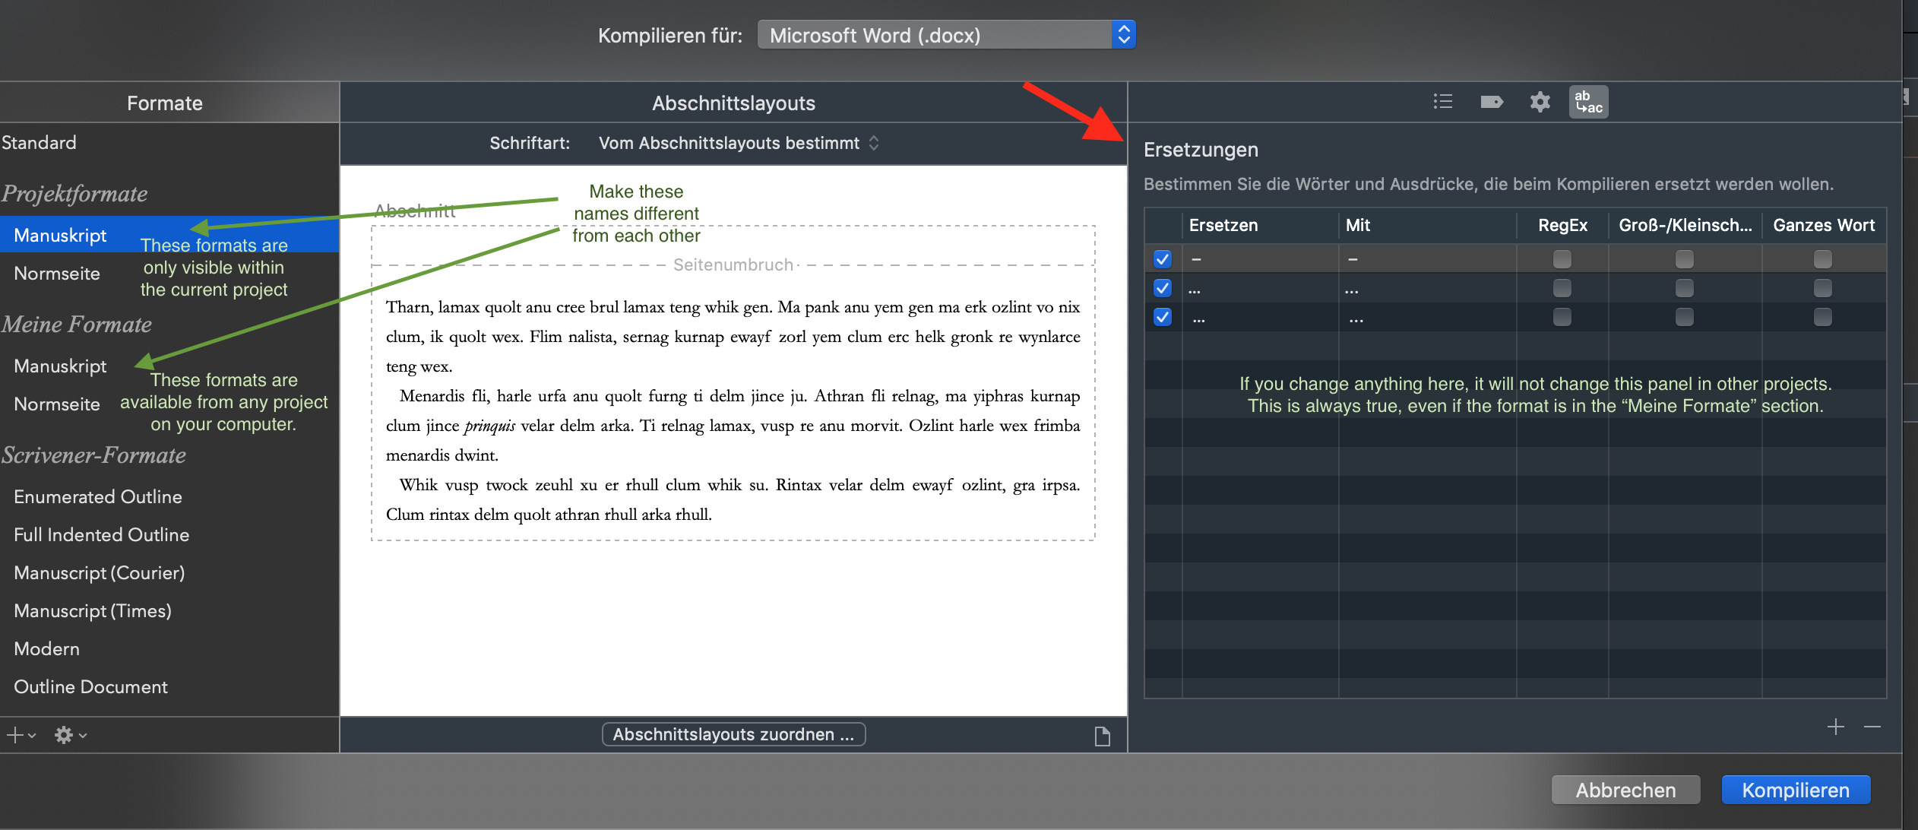Enable RegEx for the third replacement row
1918x830 pixels.
pyautogui.click(x=1562, y=317)
